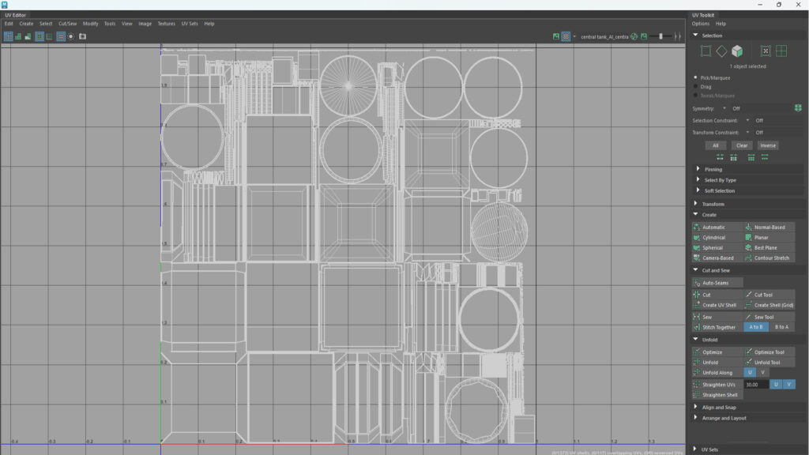809x455 pixels.
Task: Click the Best Plane mapping tool
Action: (769, 247)
